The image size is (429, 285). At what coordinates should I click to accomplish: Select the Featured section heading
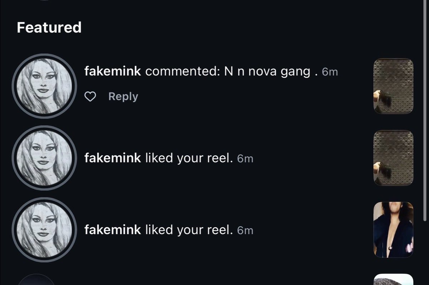[49, 28]
